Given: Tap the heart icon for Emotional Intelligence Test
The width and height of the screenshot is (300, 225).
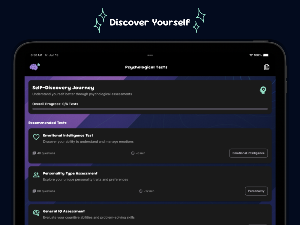Looking at the screenshot, I should 36,137.
